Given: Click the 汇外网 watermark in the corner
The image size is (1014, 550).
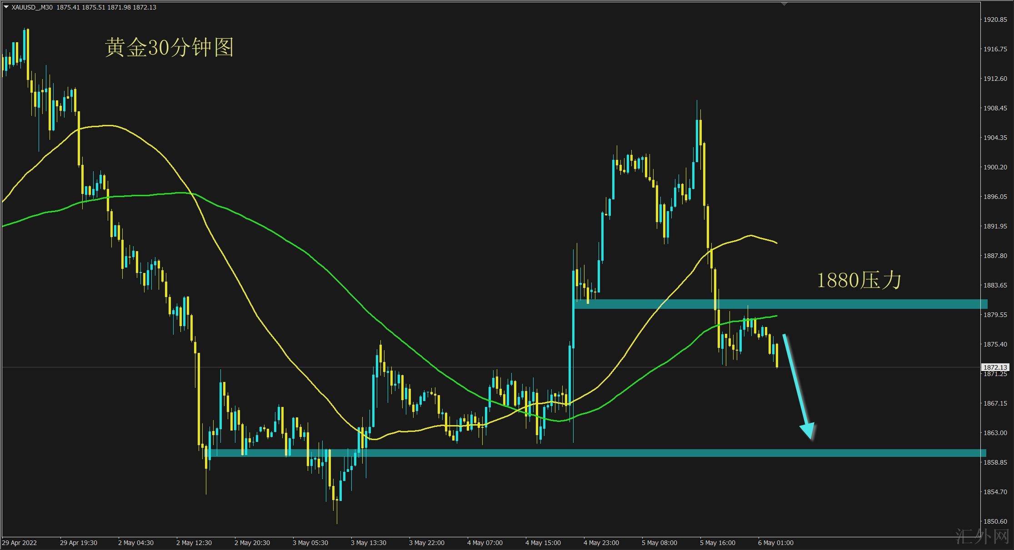Looking at the screenshot, I should click(981, 537).
